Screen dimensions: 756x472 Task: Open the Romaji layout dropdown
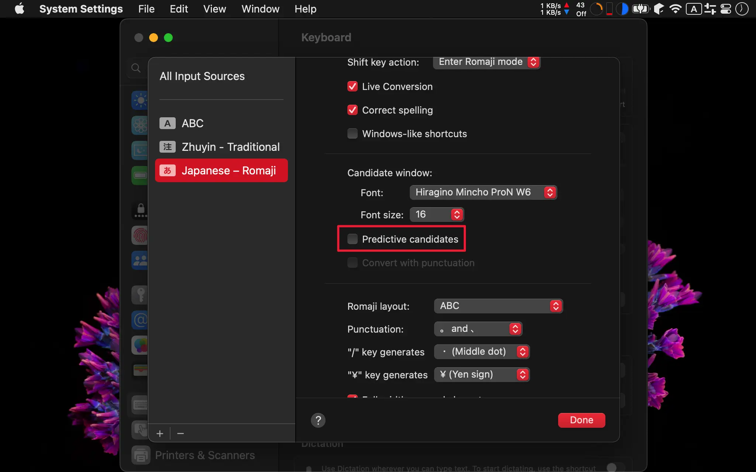pos(498,306)
